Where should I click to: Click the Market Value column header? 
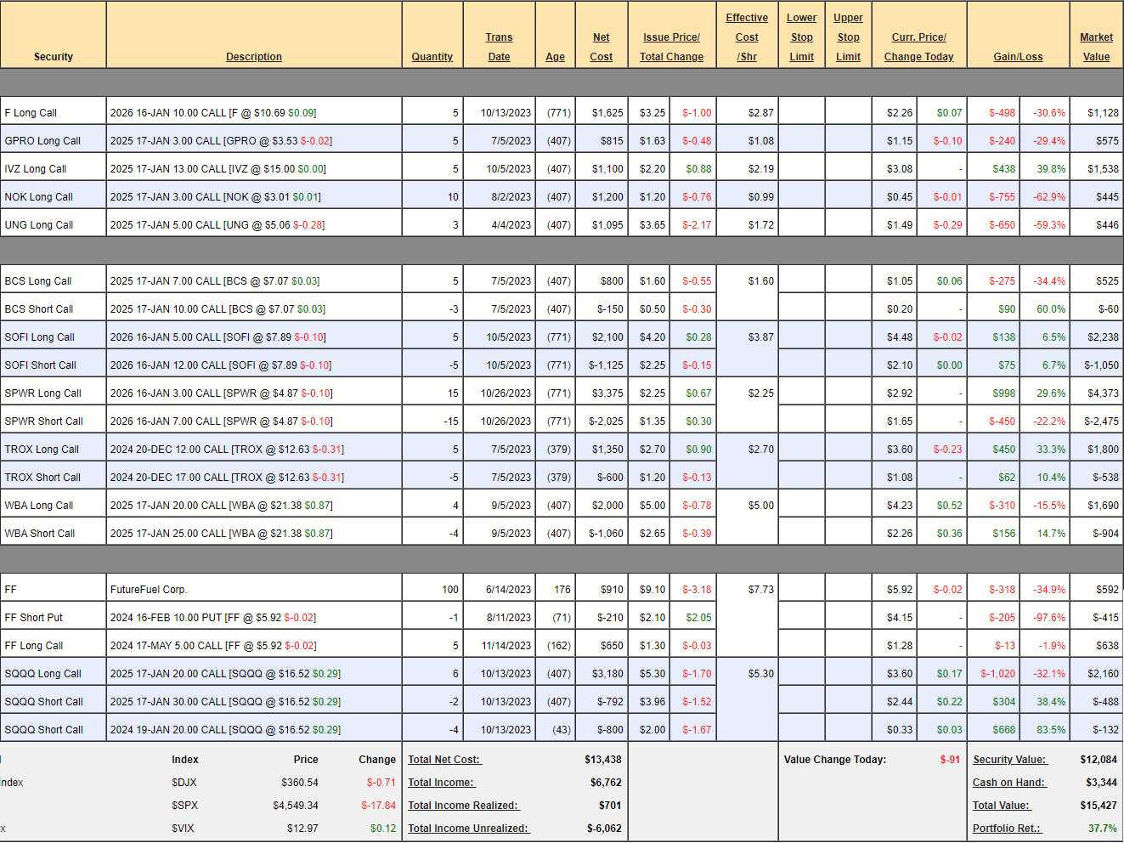1096,47
